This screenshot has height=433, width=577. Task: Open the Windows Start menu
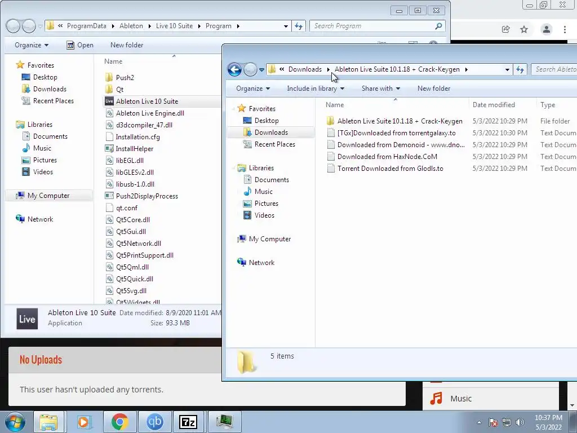click(15, 422)
